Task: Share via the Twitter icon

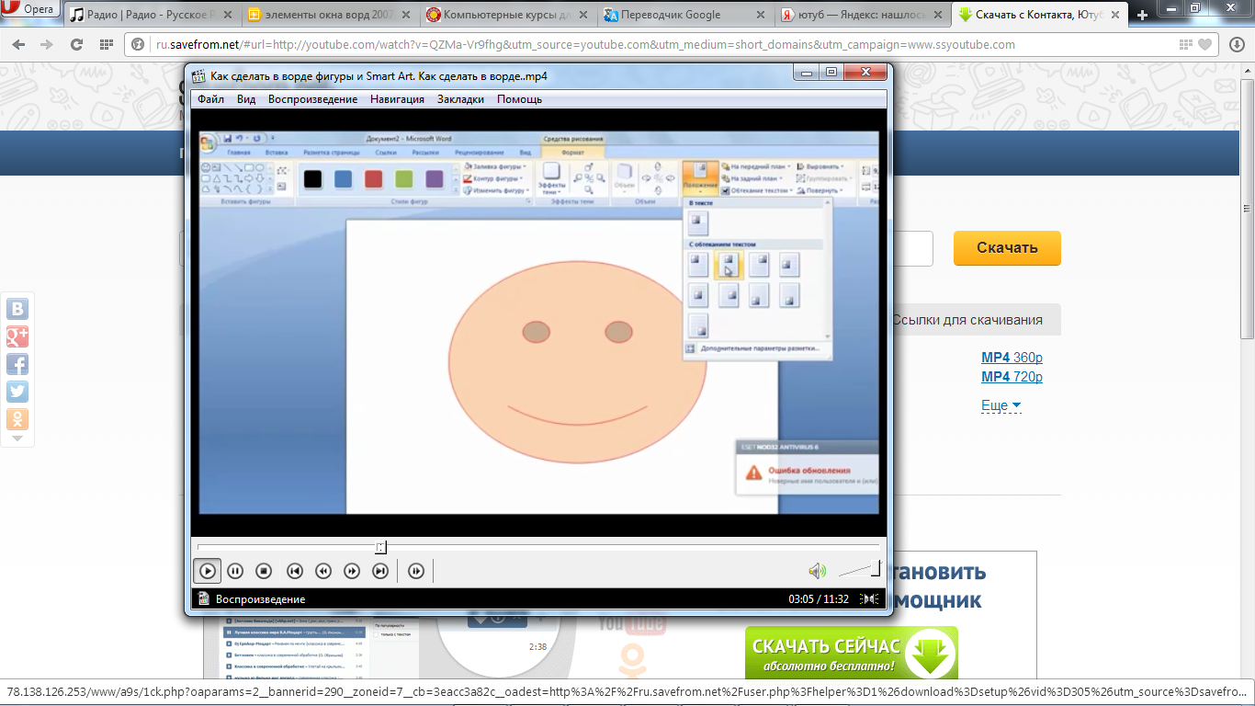Action: [x=17, y=392]
